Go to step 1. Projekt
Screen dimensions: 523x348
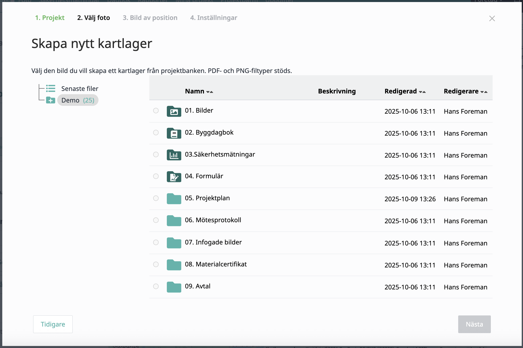coord(50,18)
